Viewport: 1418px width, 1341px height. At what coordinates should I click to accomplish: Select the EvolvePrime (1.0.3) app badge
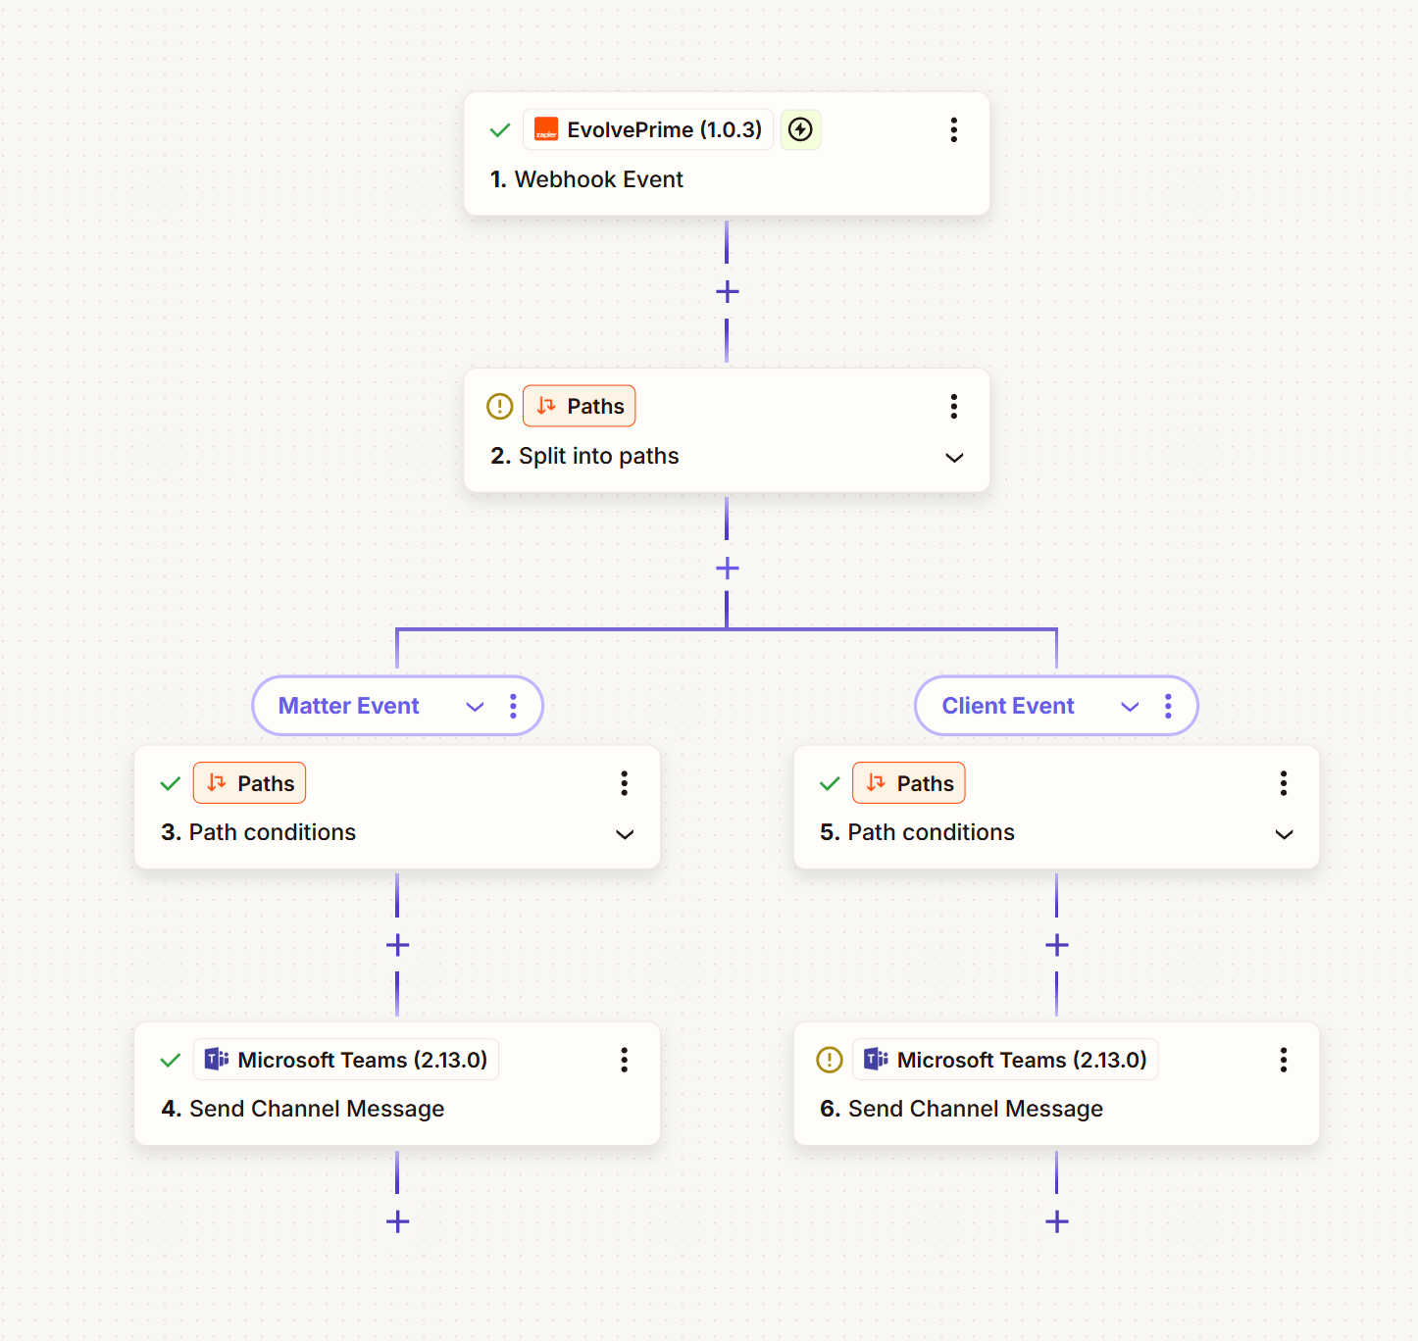[648, 130]
